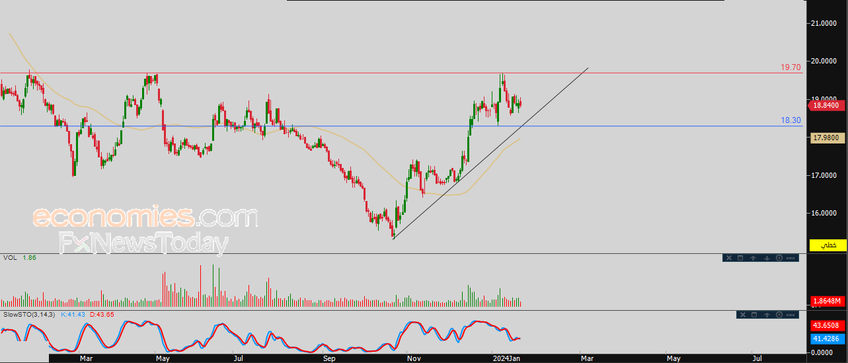
Task: Close the SlowSTO indicator panel
Action: point(742,315)
